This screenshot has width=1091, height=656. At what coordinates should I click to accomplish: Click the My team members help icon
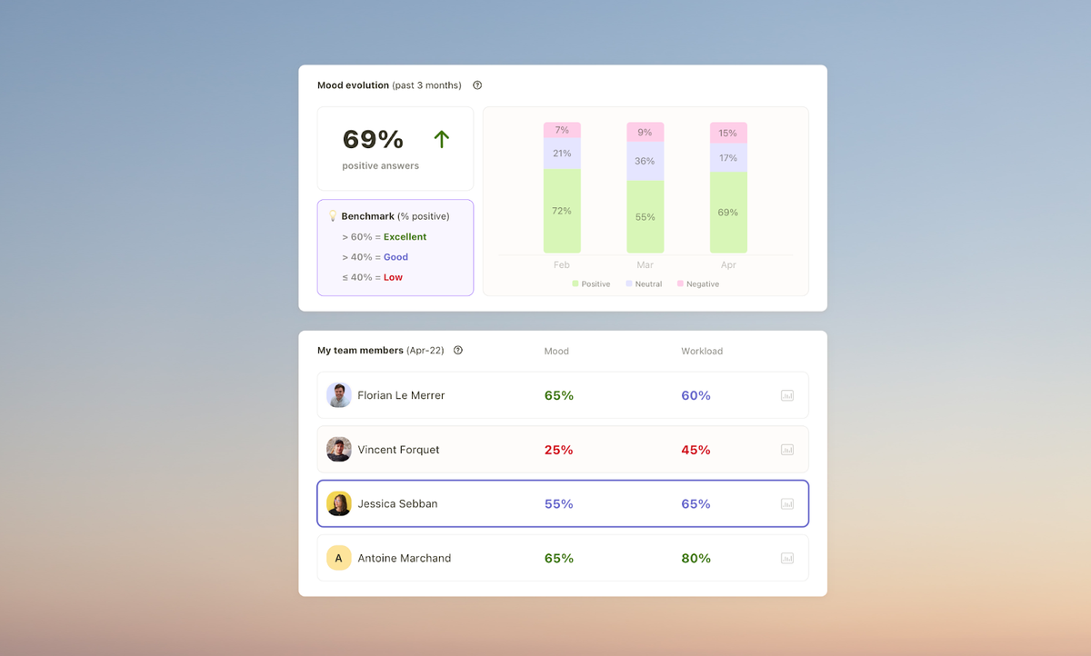coord(457,350)
